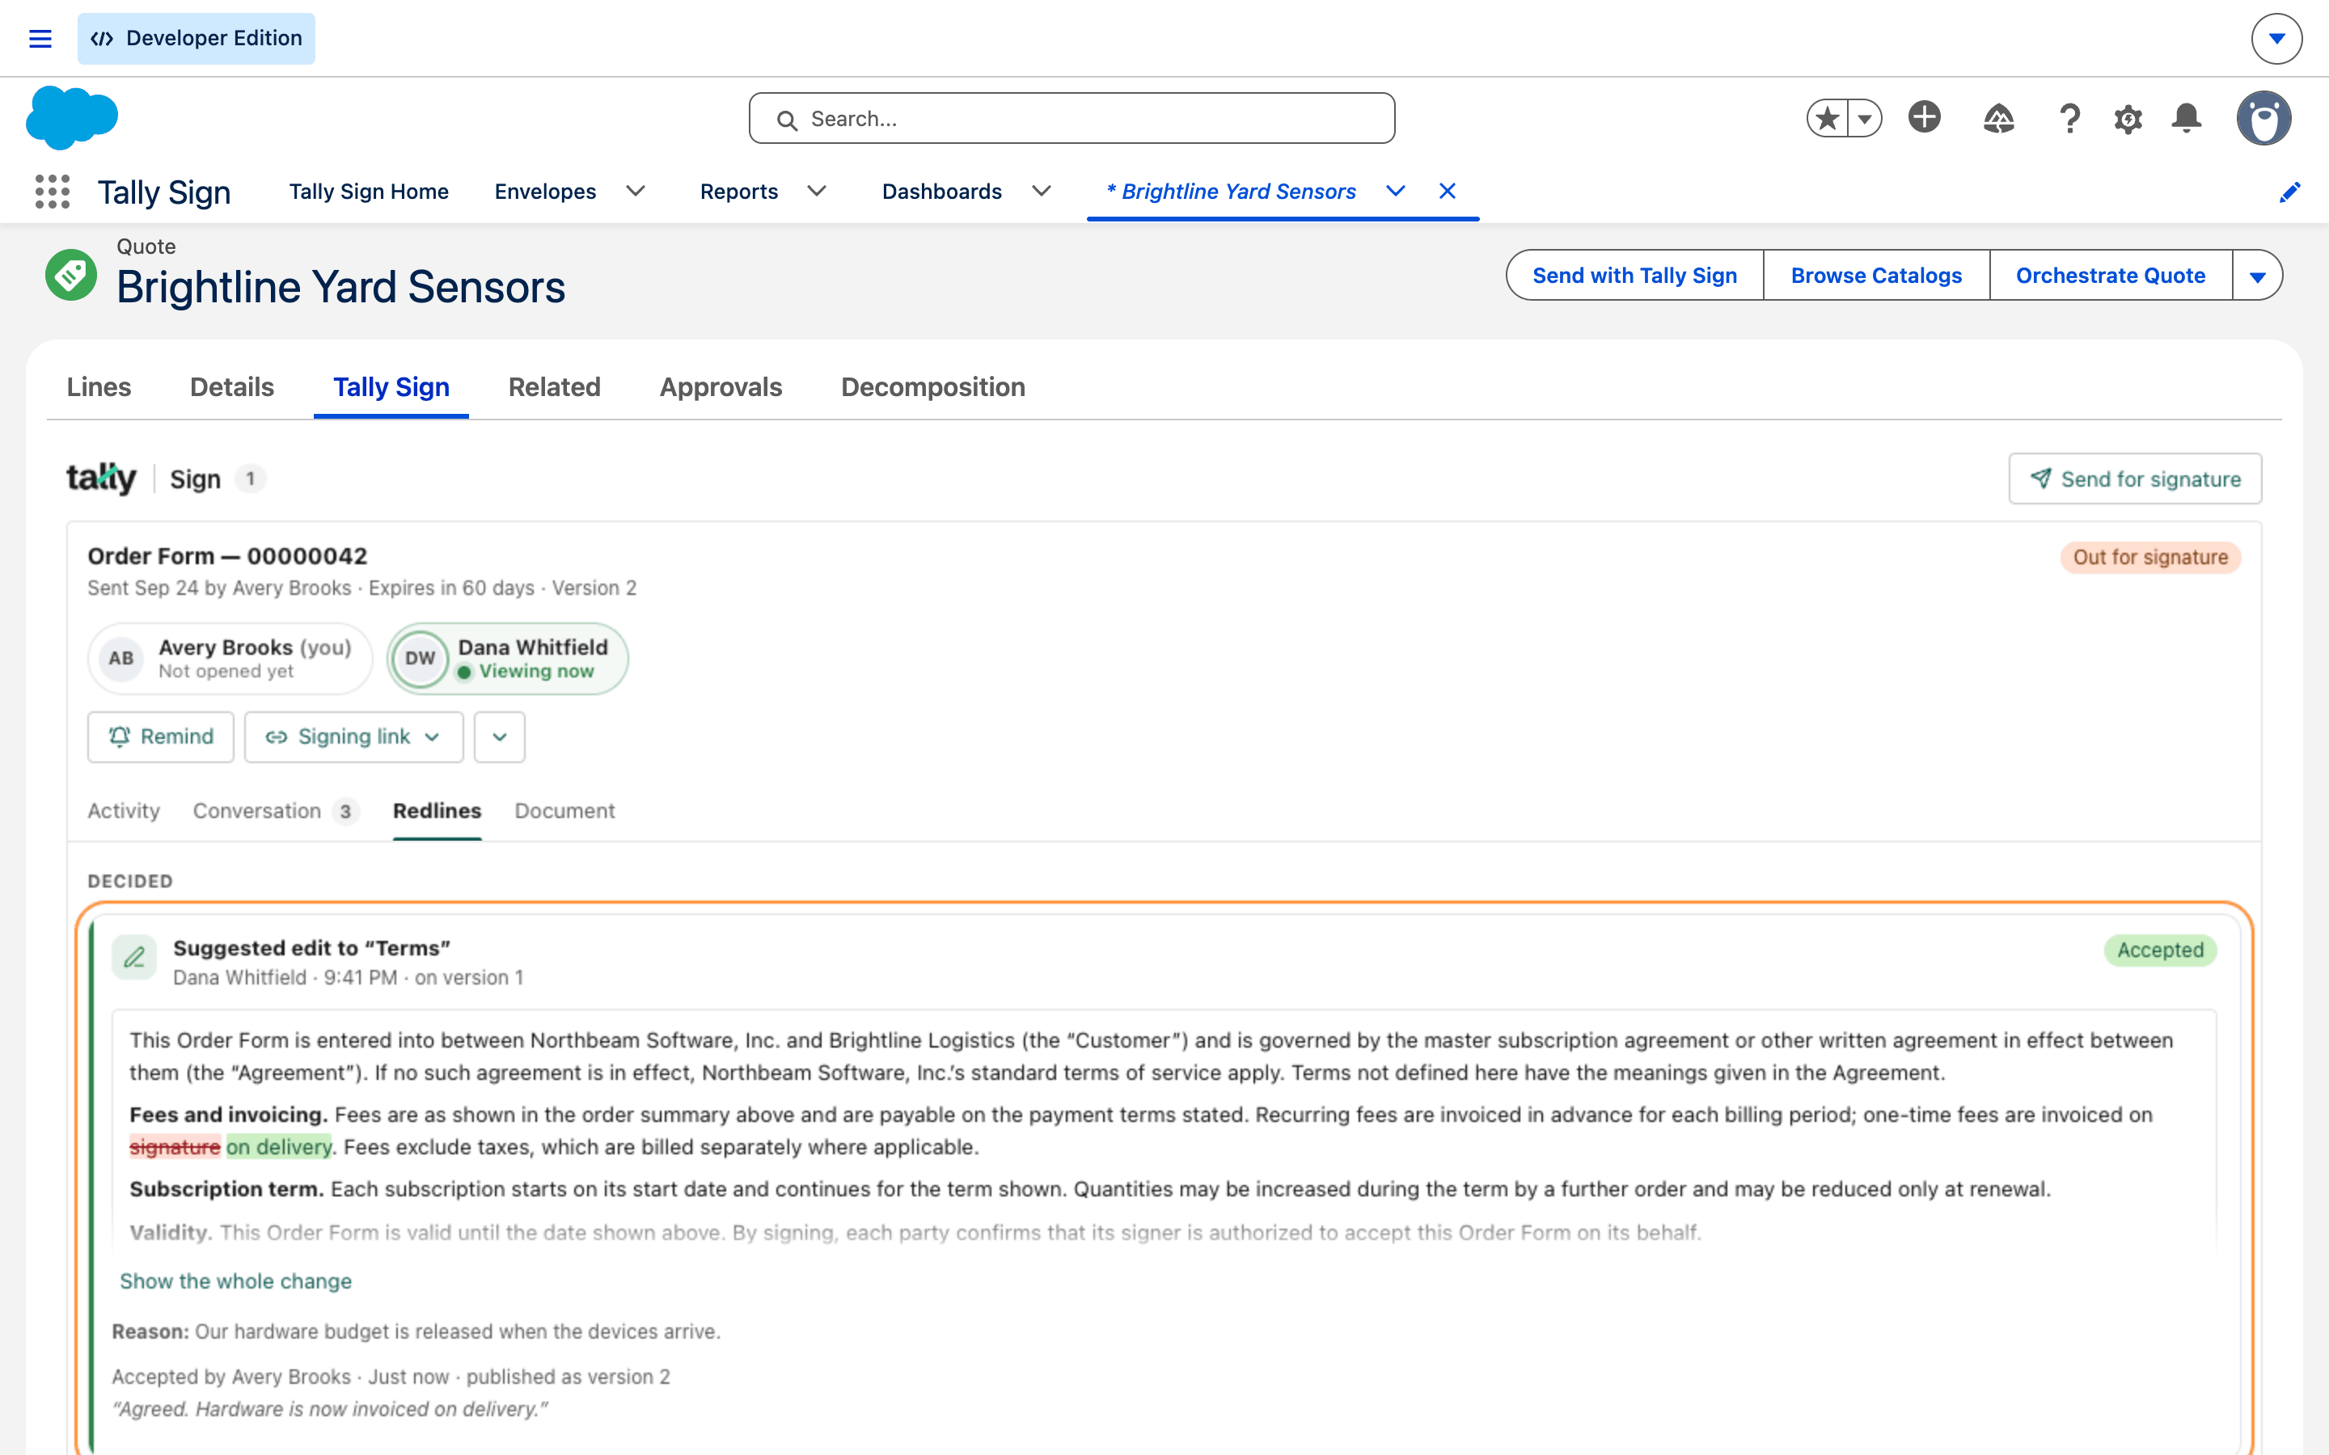The height and width of the screenshot is (1455, 2329).
Task: Open the Setup gear icon
Action: tap(2128, 118)
